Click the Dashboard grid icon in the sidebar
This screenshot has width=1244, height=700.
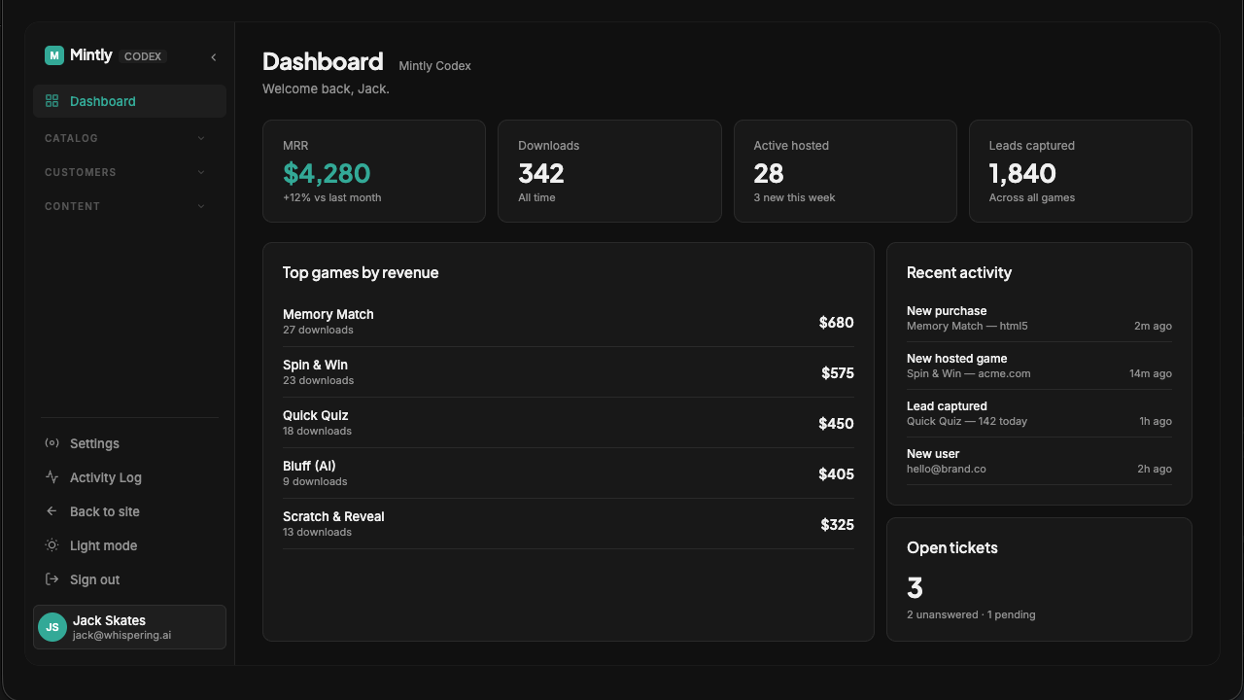coord(52,101)
